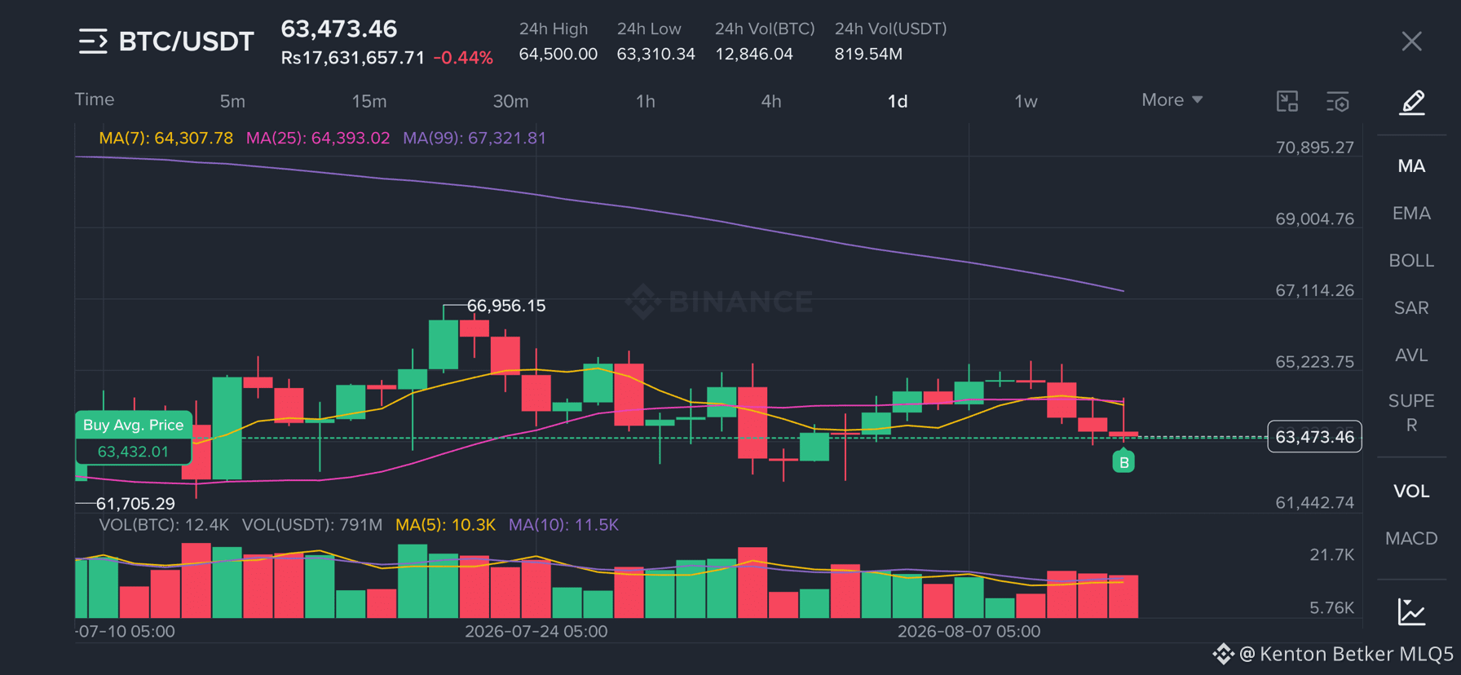1461x675 pixels.
Task: Select the Time chart option
Action: point(95,99)
